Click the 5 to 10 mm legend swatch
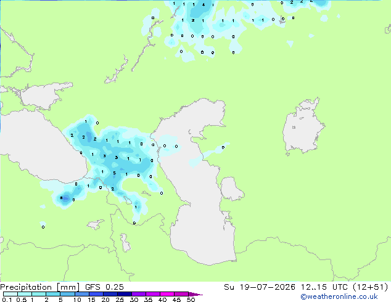Viewport: 391px width, 302px height. point(67,294)
